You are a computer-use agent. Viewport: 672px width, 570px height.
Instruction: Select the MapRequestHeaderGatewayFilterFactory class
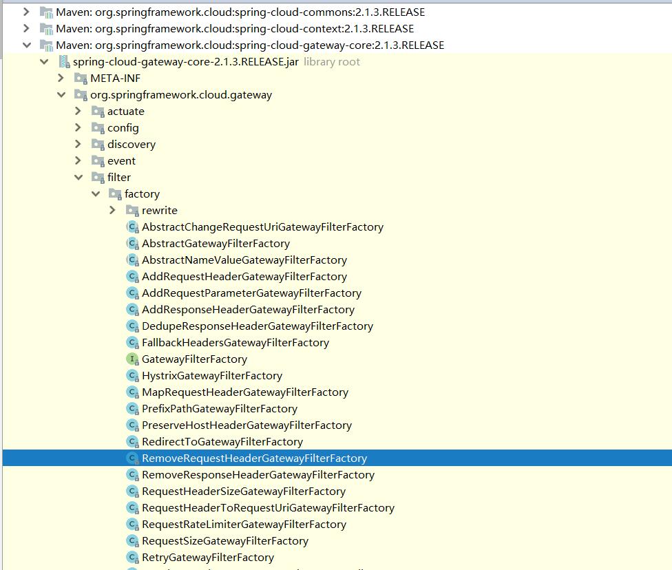tap(245, 392)
